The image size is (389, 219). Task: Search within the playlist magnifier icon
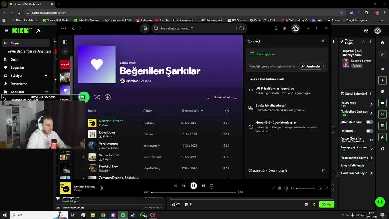(x=207, y=97)
